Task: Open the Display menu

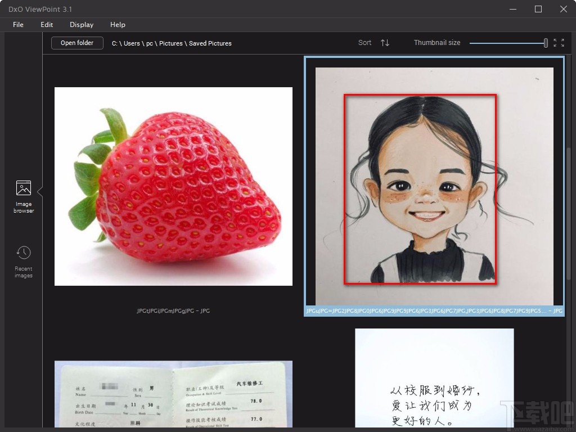Action: 81,25
